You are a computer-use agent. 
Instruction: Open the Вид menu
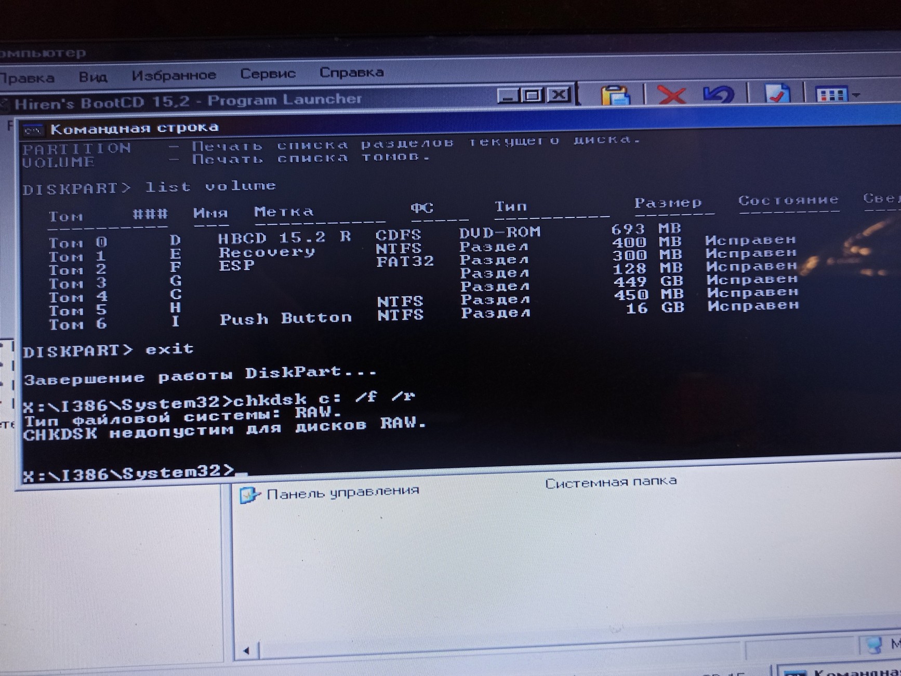click(93, 77)
